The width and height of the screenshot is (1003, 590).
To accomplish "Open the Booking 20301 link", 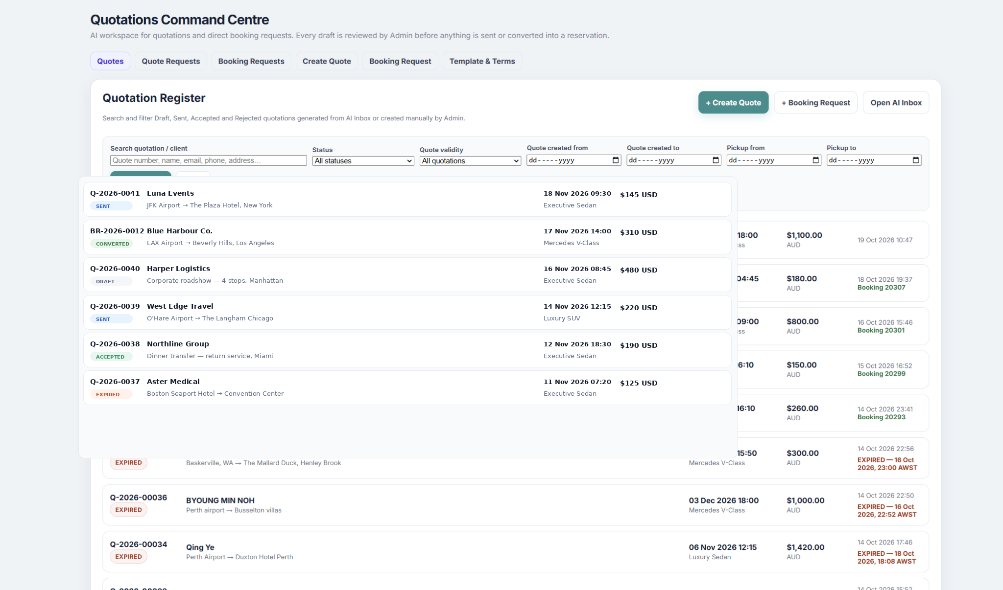I will click(x=881, y=331).
